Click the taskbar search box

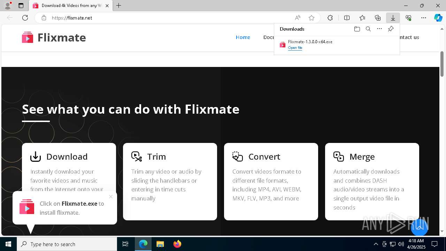[x=67, y=244]
